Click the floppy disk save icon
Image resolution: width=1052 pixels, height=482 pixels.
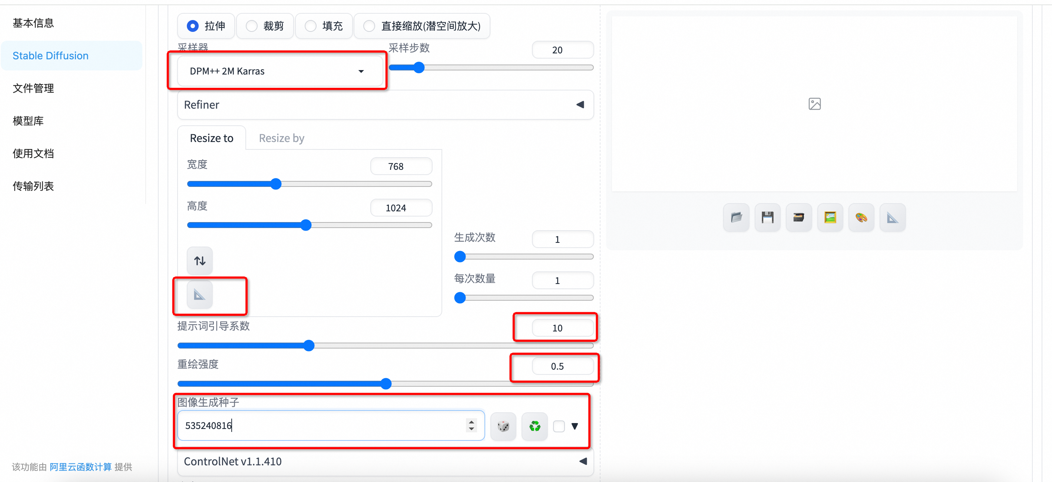(767, 217)
